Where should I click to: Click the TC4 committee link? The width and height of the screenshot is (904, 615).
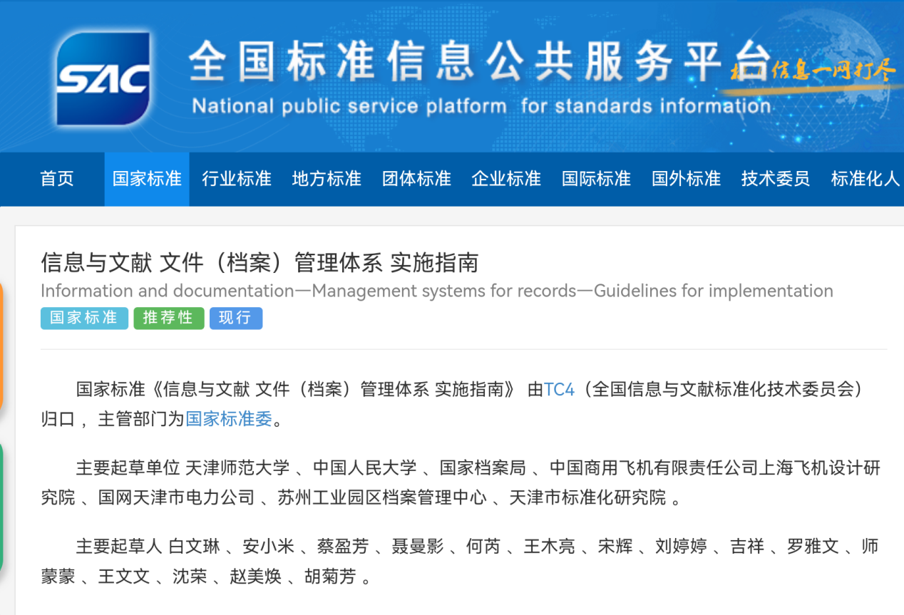[559, 390]
